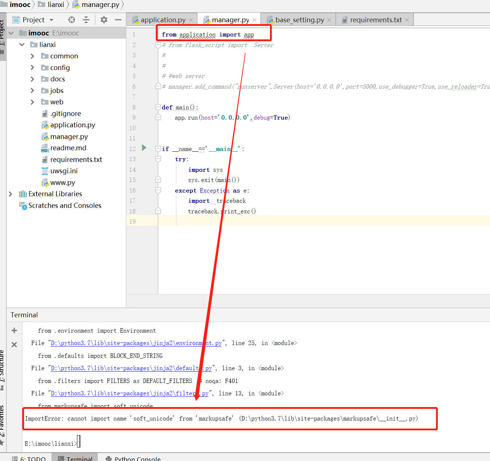The image size is (490, 461).
Task: Hide the Project panel with minus icon
Action: click(118, 20)
